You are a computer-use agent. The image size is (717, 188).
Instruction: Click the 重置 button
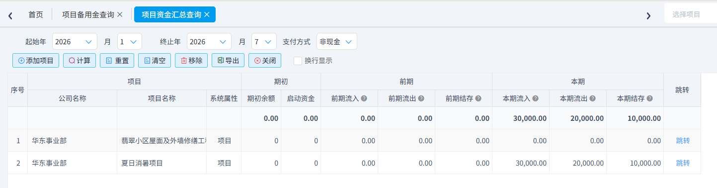(117, 61)
